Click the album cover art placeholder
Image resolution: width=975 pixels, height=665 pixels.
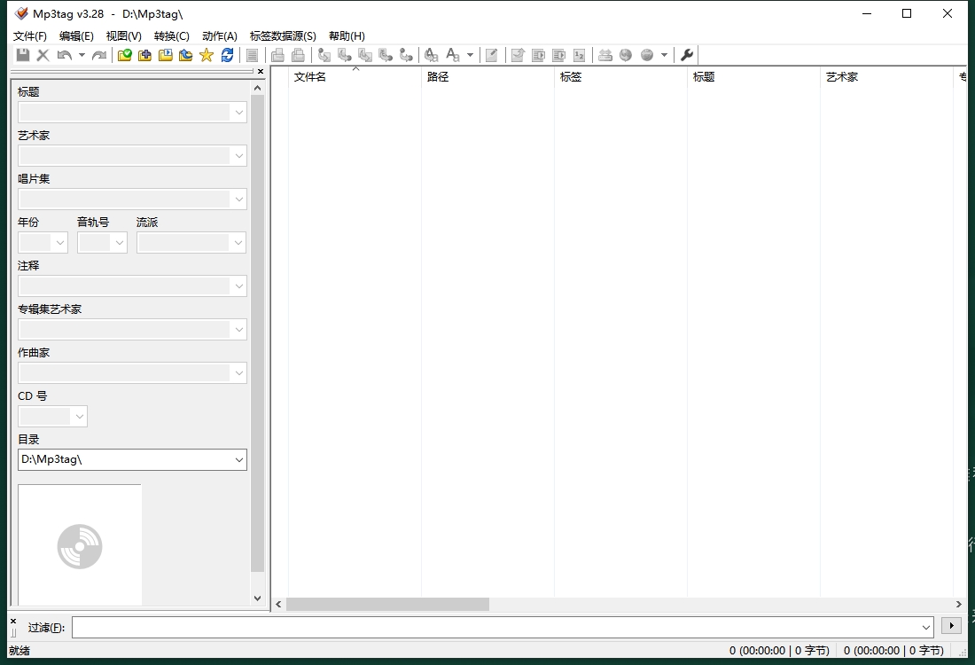(80, 544)
